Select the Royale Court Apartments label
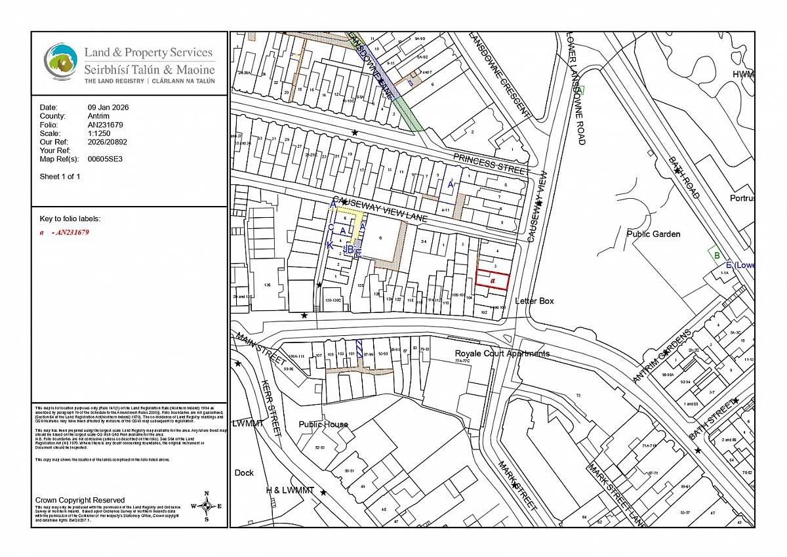 (502, 354)
